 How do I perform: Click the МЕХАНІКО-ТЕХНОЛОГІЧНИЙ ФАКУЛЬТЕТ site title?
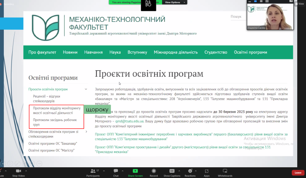[x=117, y=23]
